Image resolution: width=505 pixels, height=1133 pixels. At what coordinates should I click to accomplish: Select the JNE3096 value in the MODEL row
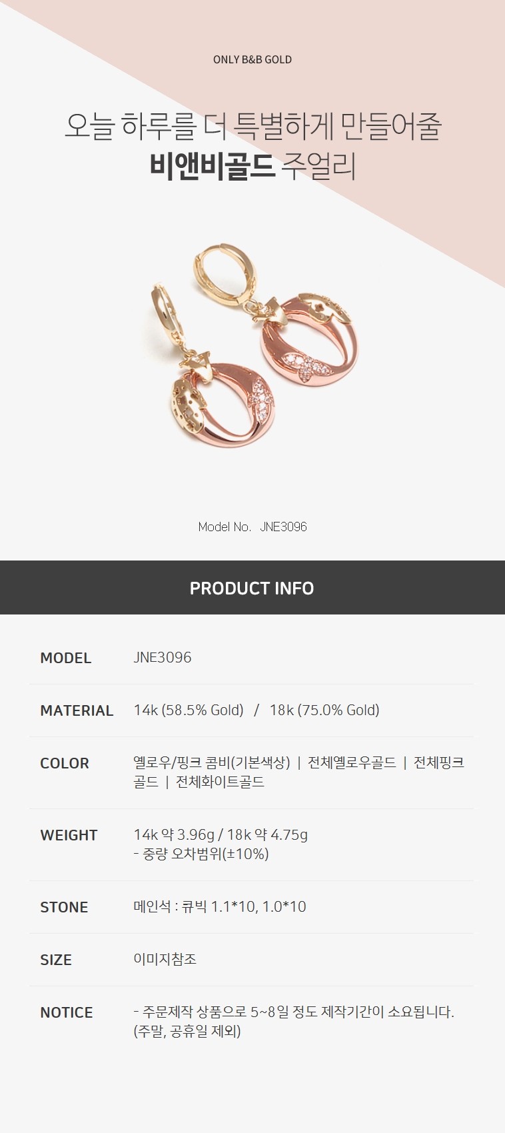[x=163, y=658]
